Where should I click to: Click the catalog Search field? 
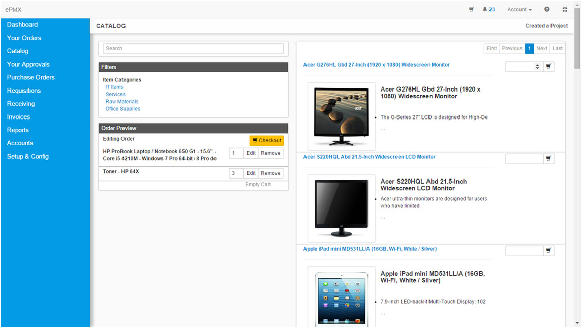pos(193,49)
